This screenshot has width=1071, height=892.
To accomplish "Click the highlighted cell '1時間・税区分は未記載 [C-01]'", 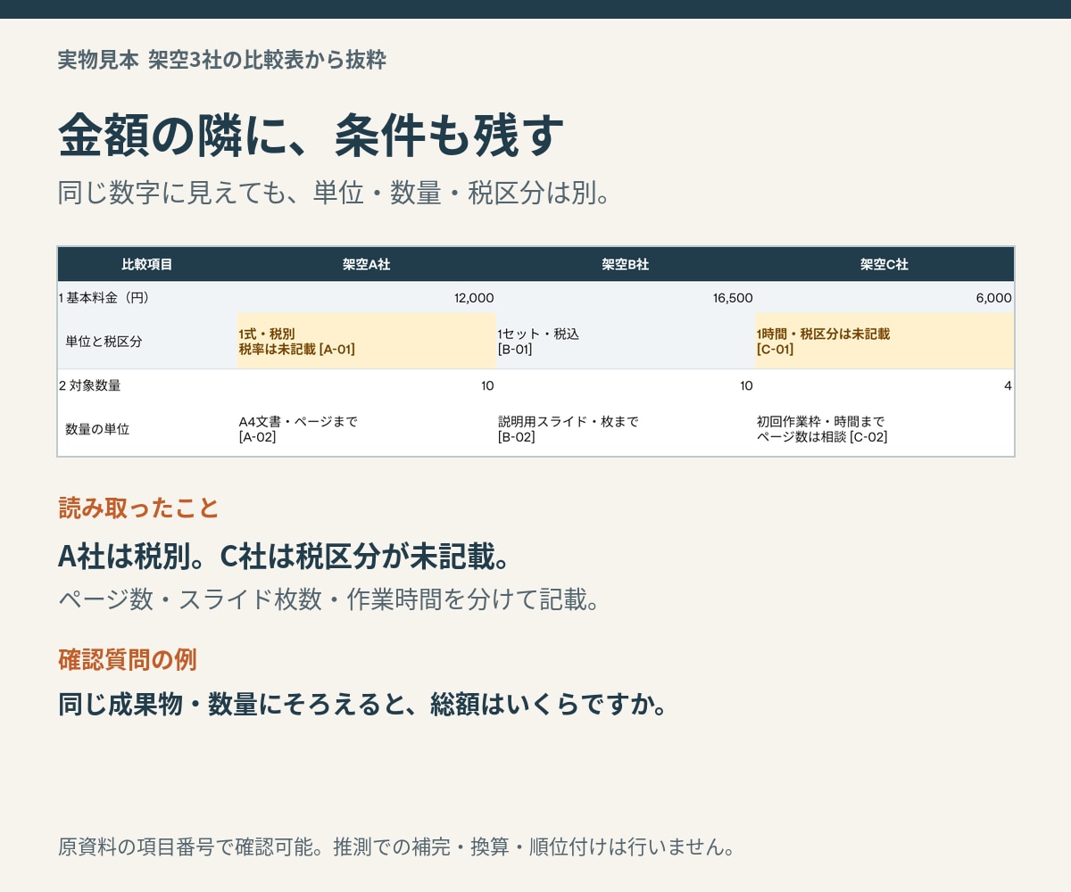I will pyautogui.click(x=884, y=342).
